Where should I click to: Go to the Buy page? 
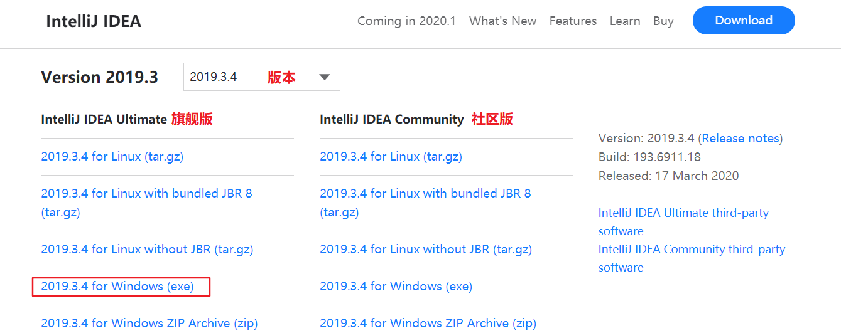pos(663,21)
